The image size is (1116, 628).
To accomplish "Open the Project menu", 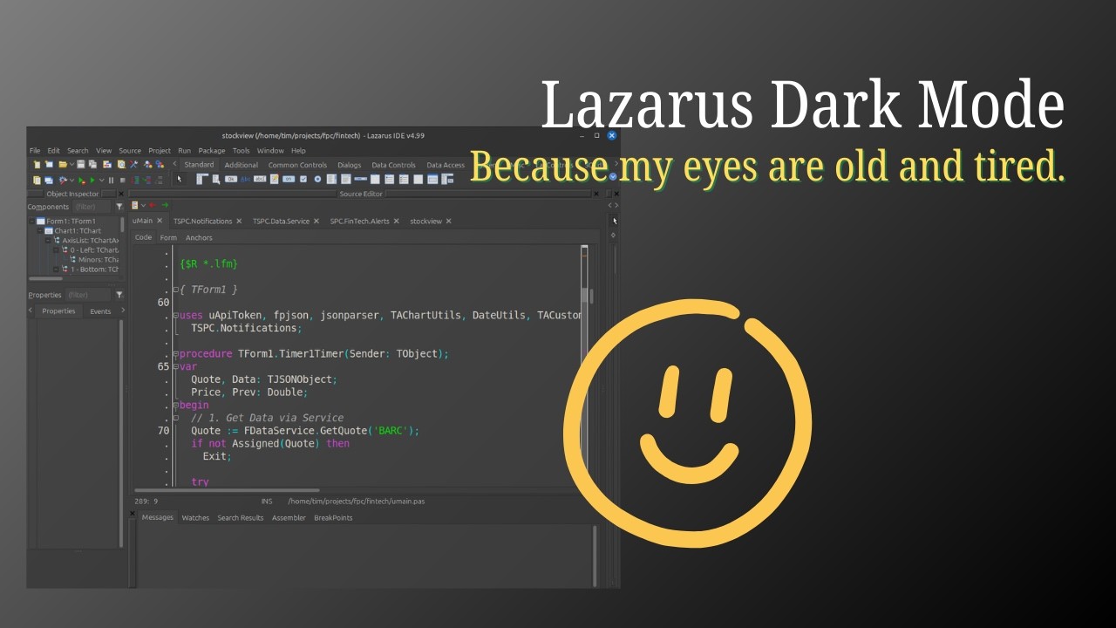I will point(160,150).
